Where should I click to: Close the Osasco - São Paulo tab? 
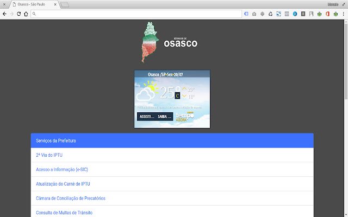tap(55, 4)
